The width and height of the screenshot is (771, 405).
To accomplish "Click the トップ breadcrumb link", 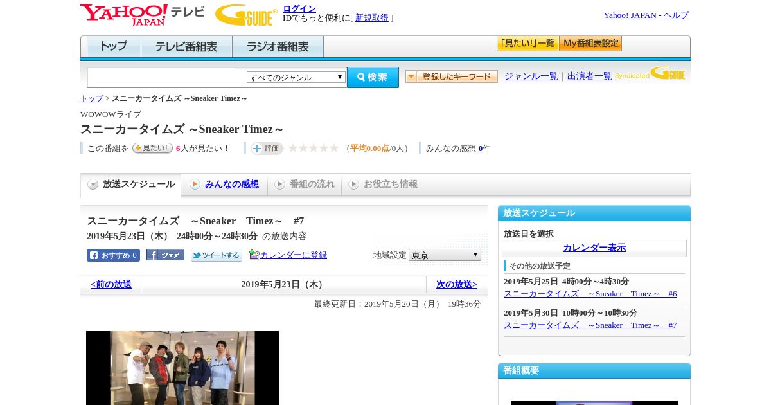I will (92, 98).
